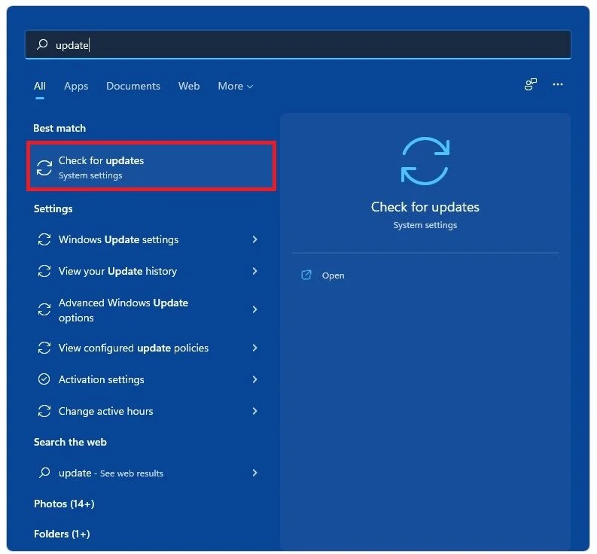The image size is (597, 554).
Task: Click the large Check for updates preview icon
Action: (425, 161)
